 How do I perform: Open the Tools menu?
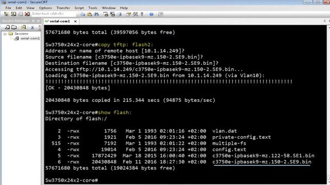pos(93,8)
